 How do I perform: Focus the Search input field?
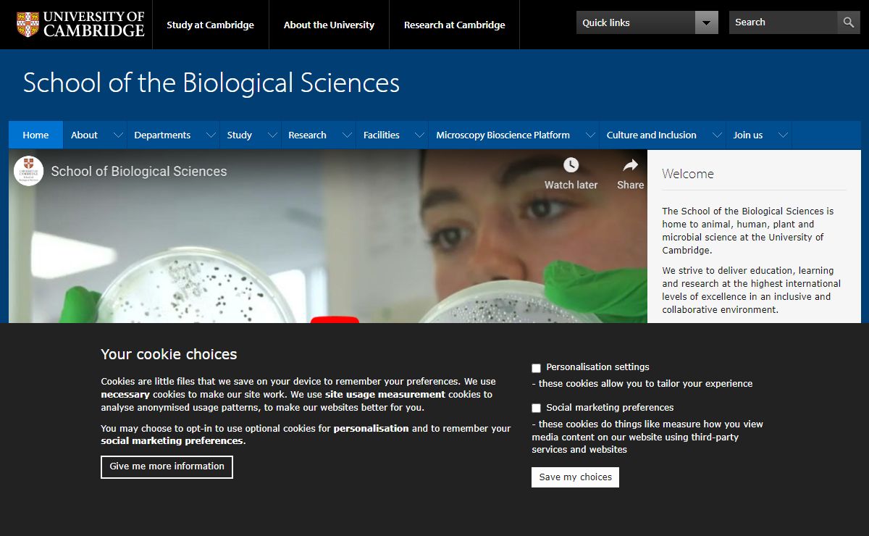click(x=783, y=22)
